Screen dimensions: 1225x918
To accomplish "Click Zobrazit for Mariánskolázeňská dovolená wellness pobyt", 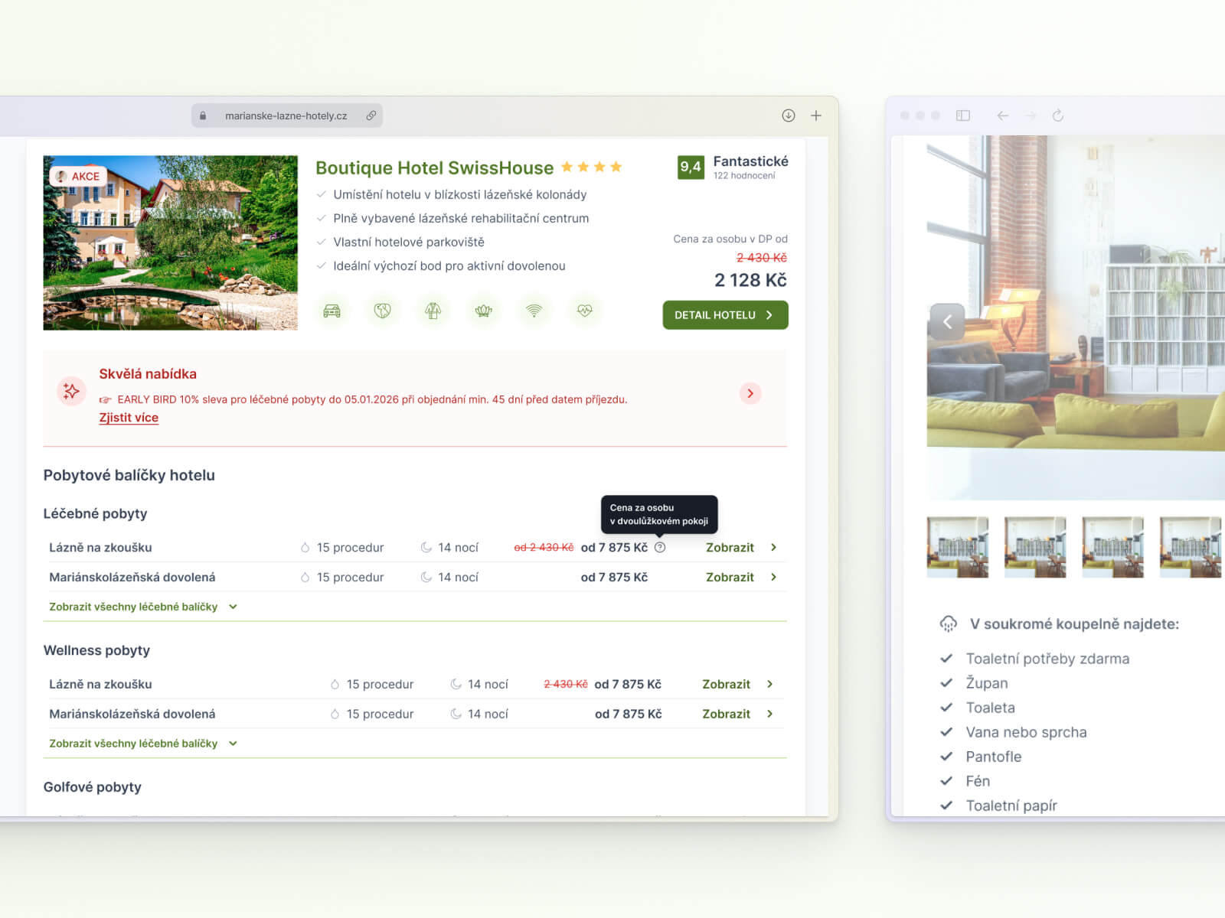I will pos(726,714).
